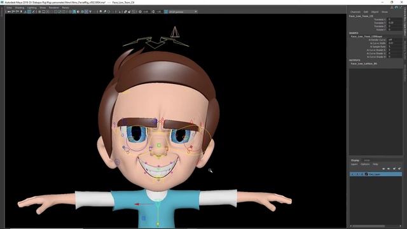
Task: Click the Ai Render Curve off value
Action: click(x=395, y=40)
